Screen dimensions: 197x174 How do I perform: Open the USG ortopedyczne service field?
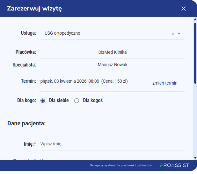105,33
